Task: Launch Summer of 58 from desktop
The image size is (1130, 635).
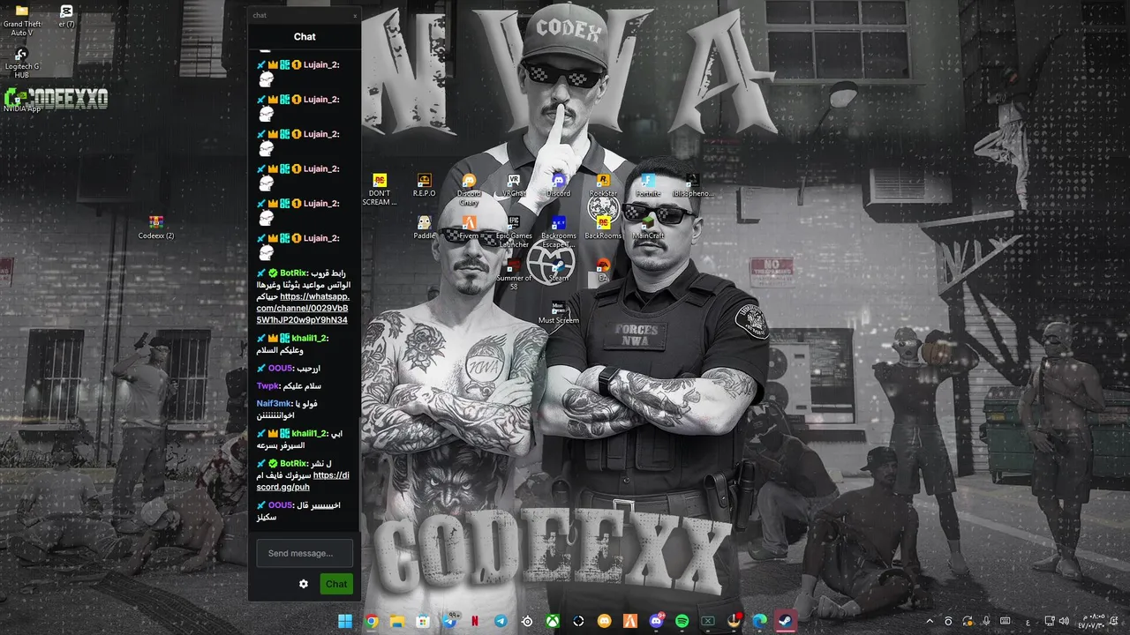Action: click(x=514, y=274)
